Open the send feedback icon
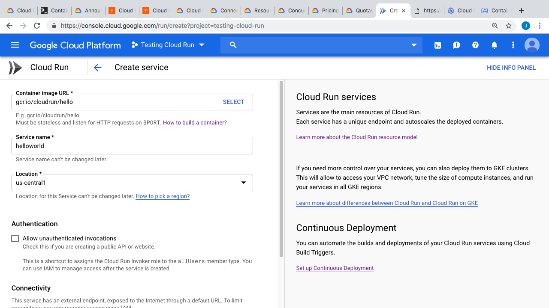The image size is (549, 308). tap(456, 45)
